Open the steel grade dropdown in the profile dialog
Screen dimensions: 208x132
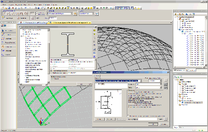(161, 88)
